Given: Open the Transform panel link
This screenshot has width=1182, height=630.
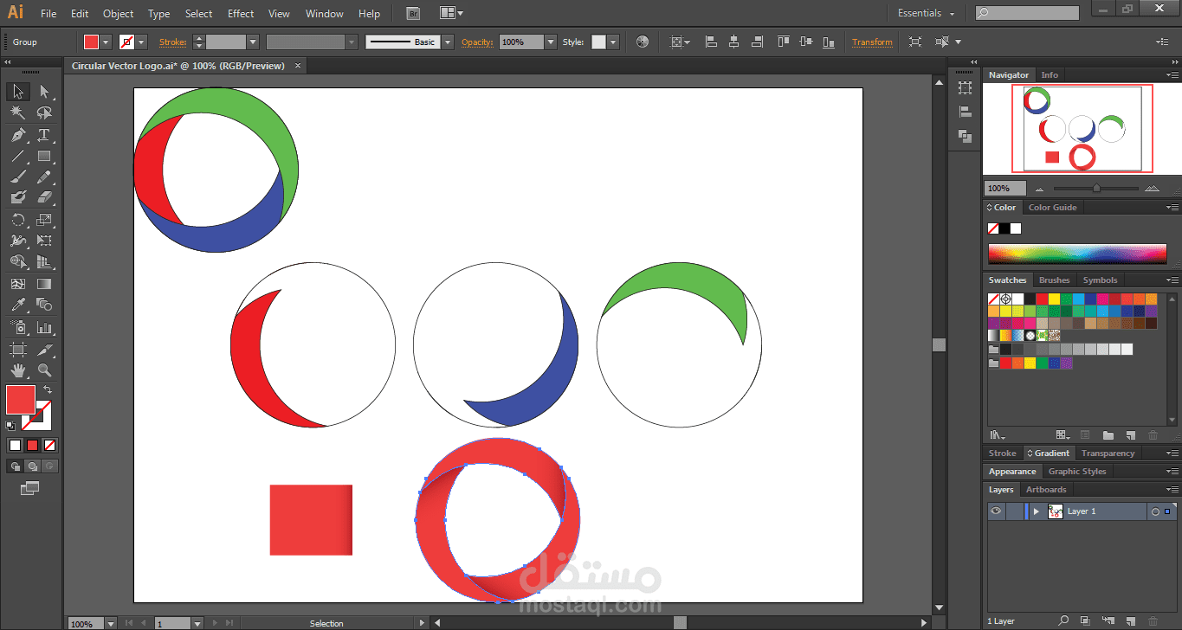Looking at the screenshot, I should [872, 42].
